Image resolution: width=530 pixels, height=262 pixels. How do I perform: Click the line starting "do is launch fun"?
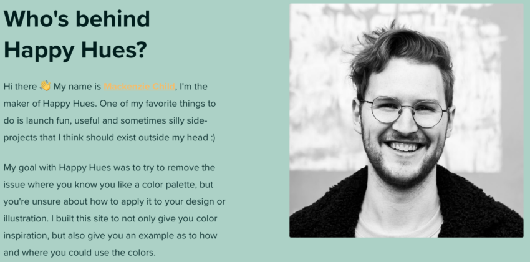point(109,120)
